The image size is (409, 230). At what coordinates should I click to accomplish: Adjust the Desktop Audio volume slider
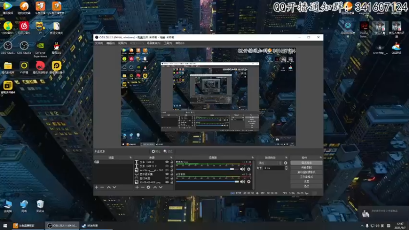pyautogui.click(x=207, y=181)
